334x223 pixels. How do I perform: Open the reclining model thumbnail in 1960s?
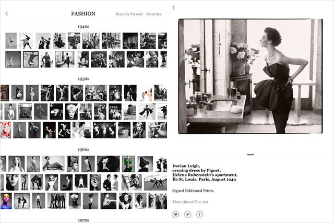[53, 164]
